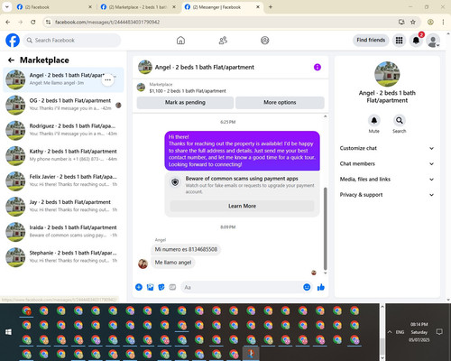This screenshot has height=361, width=451.
Task: Click Mark as pending button
Action: 185,103
